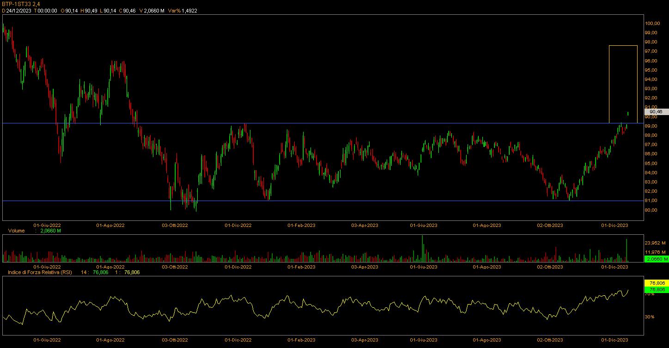Click the Var% 1,4922 value
The width and height of the screenshot is (669, 348).
click(x=182, y=10)
